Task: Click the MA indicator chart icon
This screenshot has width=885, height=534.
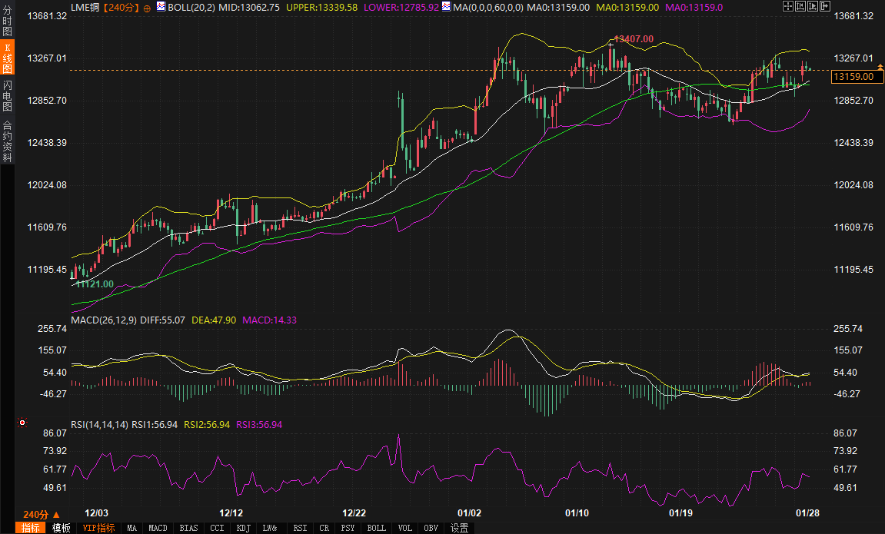Action: click(447, 6)
